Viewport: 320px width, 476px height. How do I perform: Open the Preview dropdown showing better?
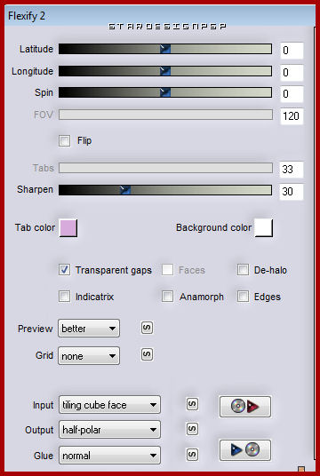click(x=89, y=329)
